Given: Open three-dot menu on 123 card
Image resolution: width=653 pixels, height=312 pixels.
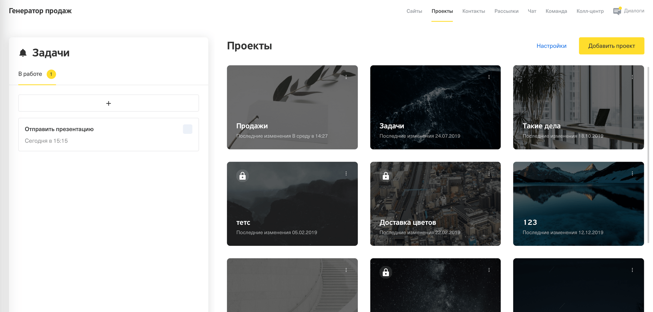Looking at the screenshot, I should point(632,173).
